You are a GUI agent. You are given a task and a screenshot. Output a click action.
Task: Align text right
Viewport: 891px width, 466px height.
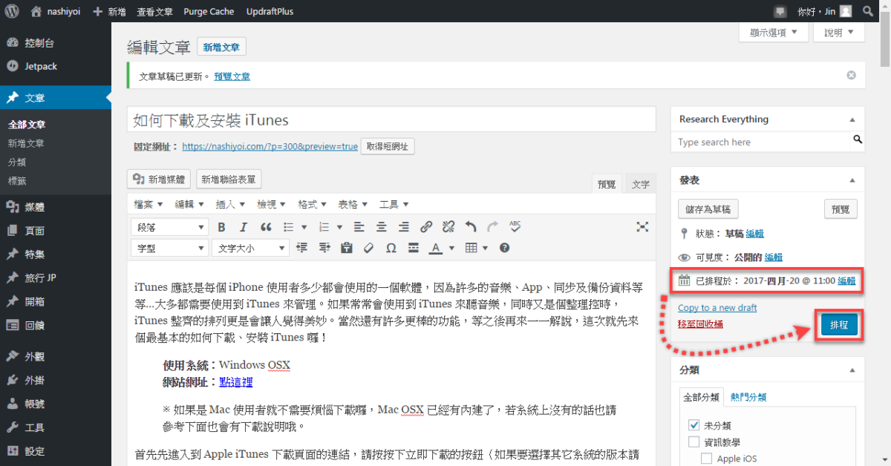(x=403, y=227)
